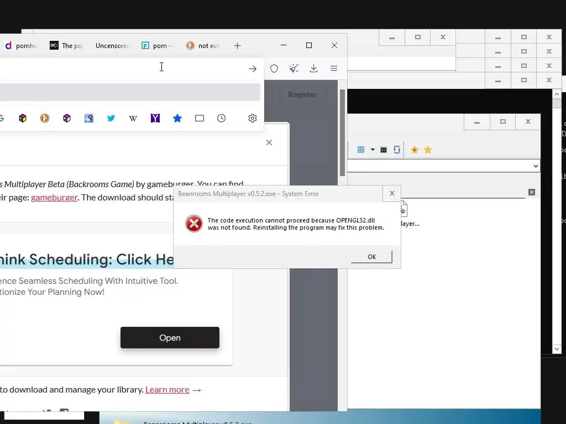The image size is (566, 424).
Task: Select the Twitter search shortcut icon
Action: (111, 118)
